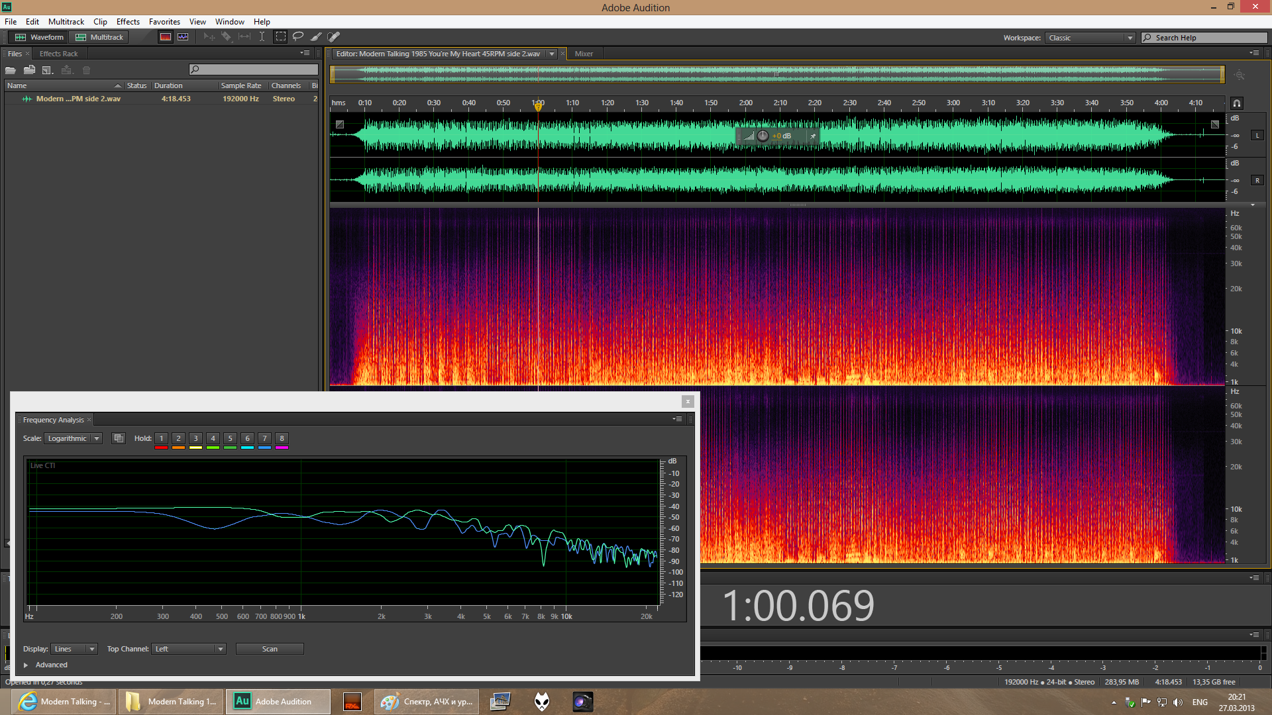Toggle Hold button 4
This screenshot has height=715, width=1272.
[x=213, y=438]
